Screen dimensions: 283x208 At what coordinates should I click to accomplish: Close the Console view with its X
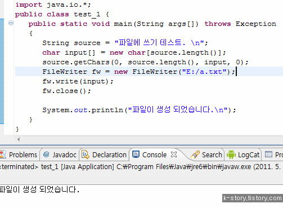pos(174,154)
